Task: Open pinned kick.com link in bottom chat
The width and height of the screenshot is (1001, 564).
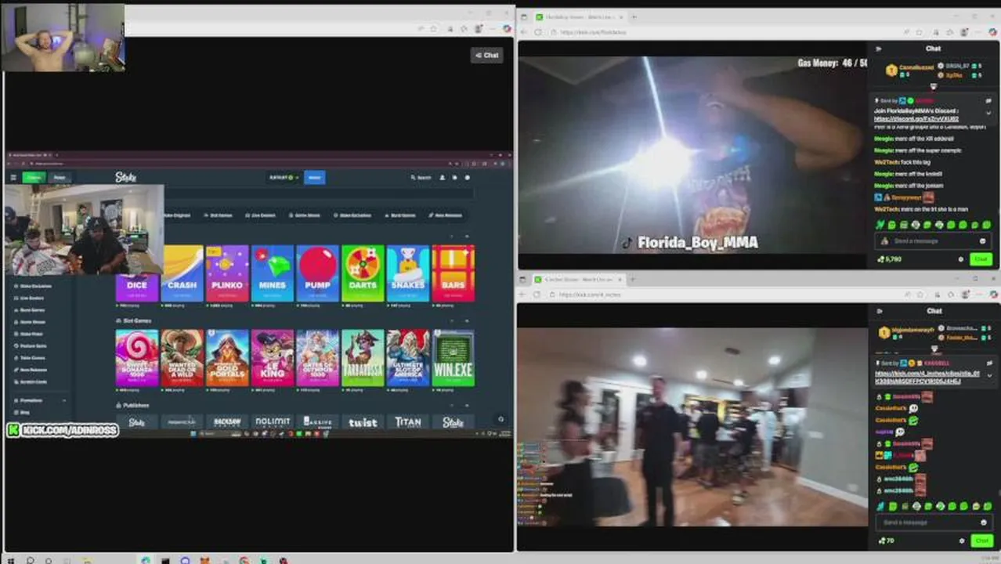Action: tap(927, 378)
